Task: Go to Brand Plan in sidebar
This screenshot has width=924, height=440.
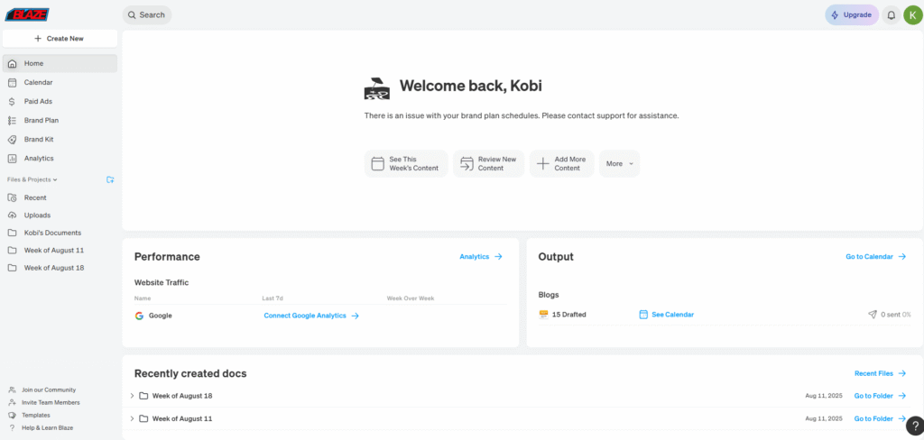Action: (42, 120)
